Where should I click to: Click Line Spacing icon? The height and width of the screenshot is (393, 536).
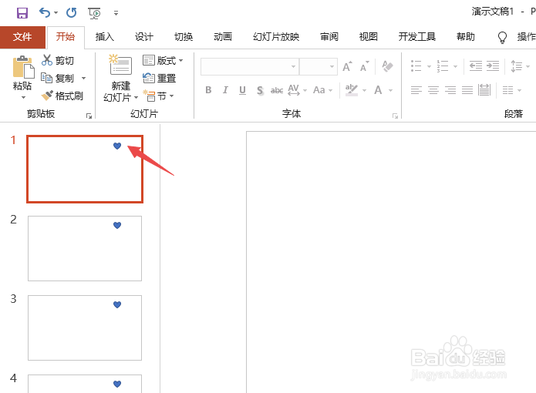point(516,66)
